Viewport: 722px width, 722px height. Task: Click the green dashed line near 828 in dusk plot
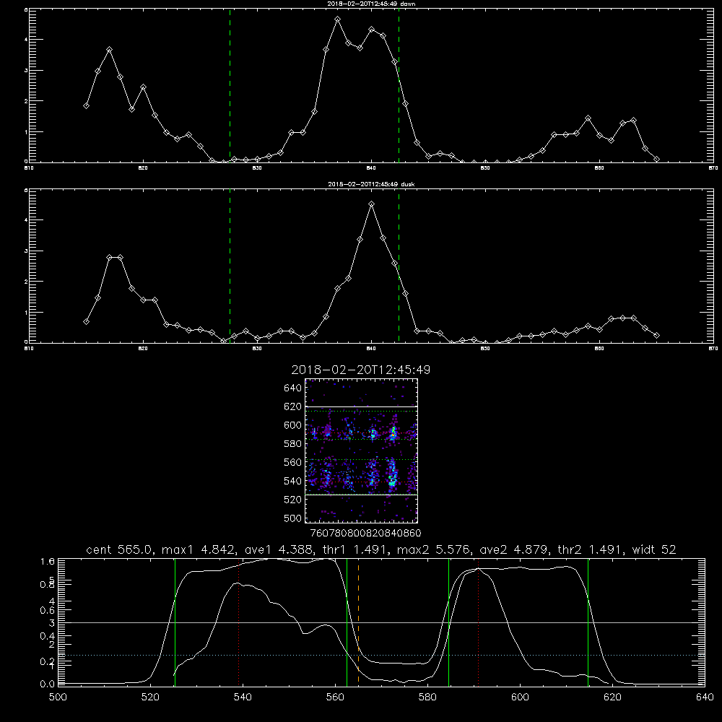[230, 266]
